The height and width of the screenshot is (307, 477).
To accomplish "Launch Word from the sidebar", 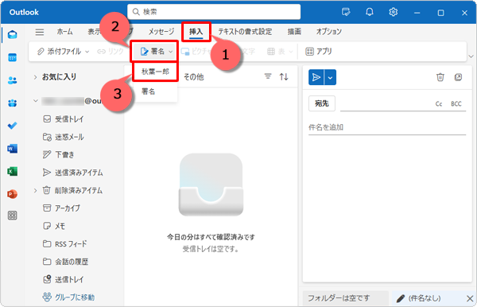I will tap(12, 149).
